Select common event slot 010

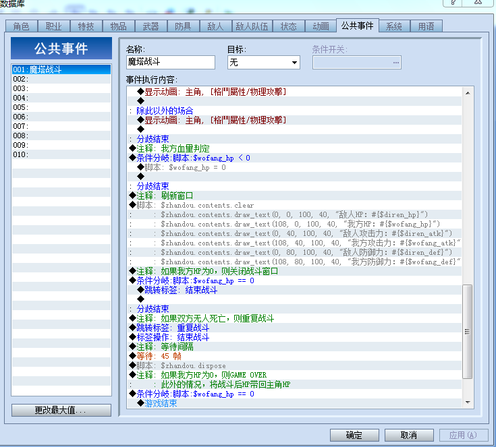[x=61, y=154]
